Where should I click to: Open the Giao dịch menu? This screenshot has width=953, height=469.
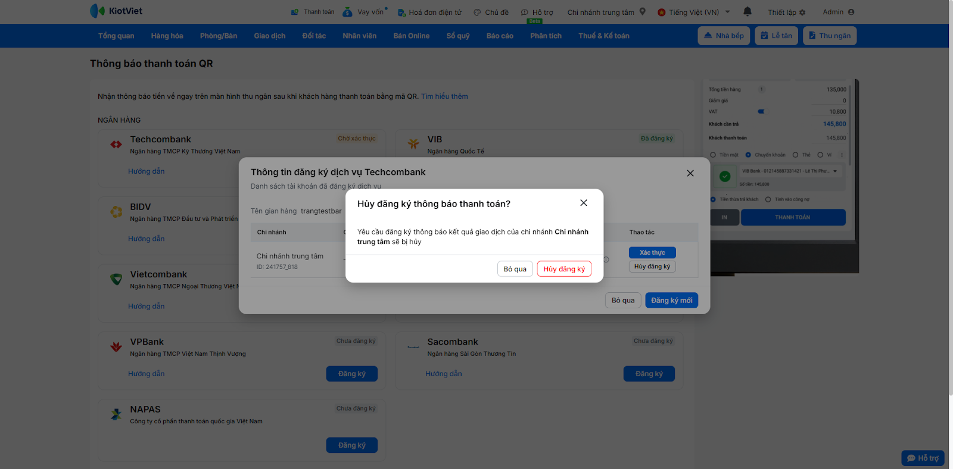270,36
